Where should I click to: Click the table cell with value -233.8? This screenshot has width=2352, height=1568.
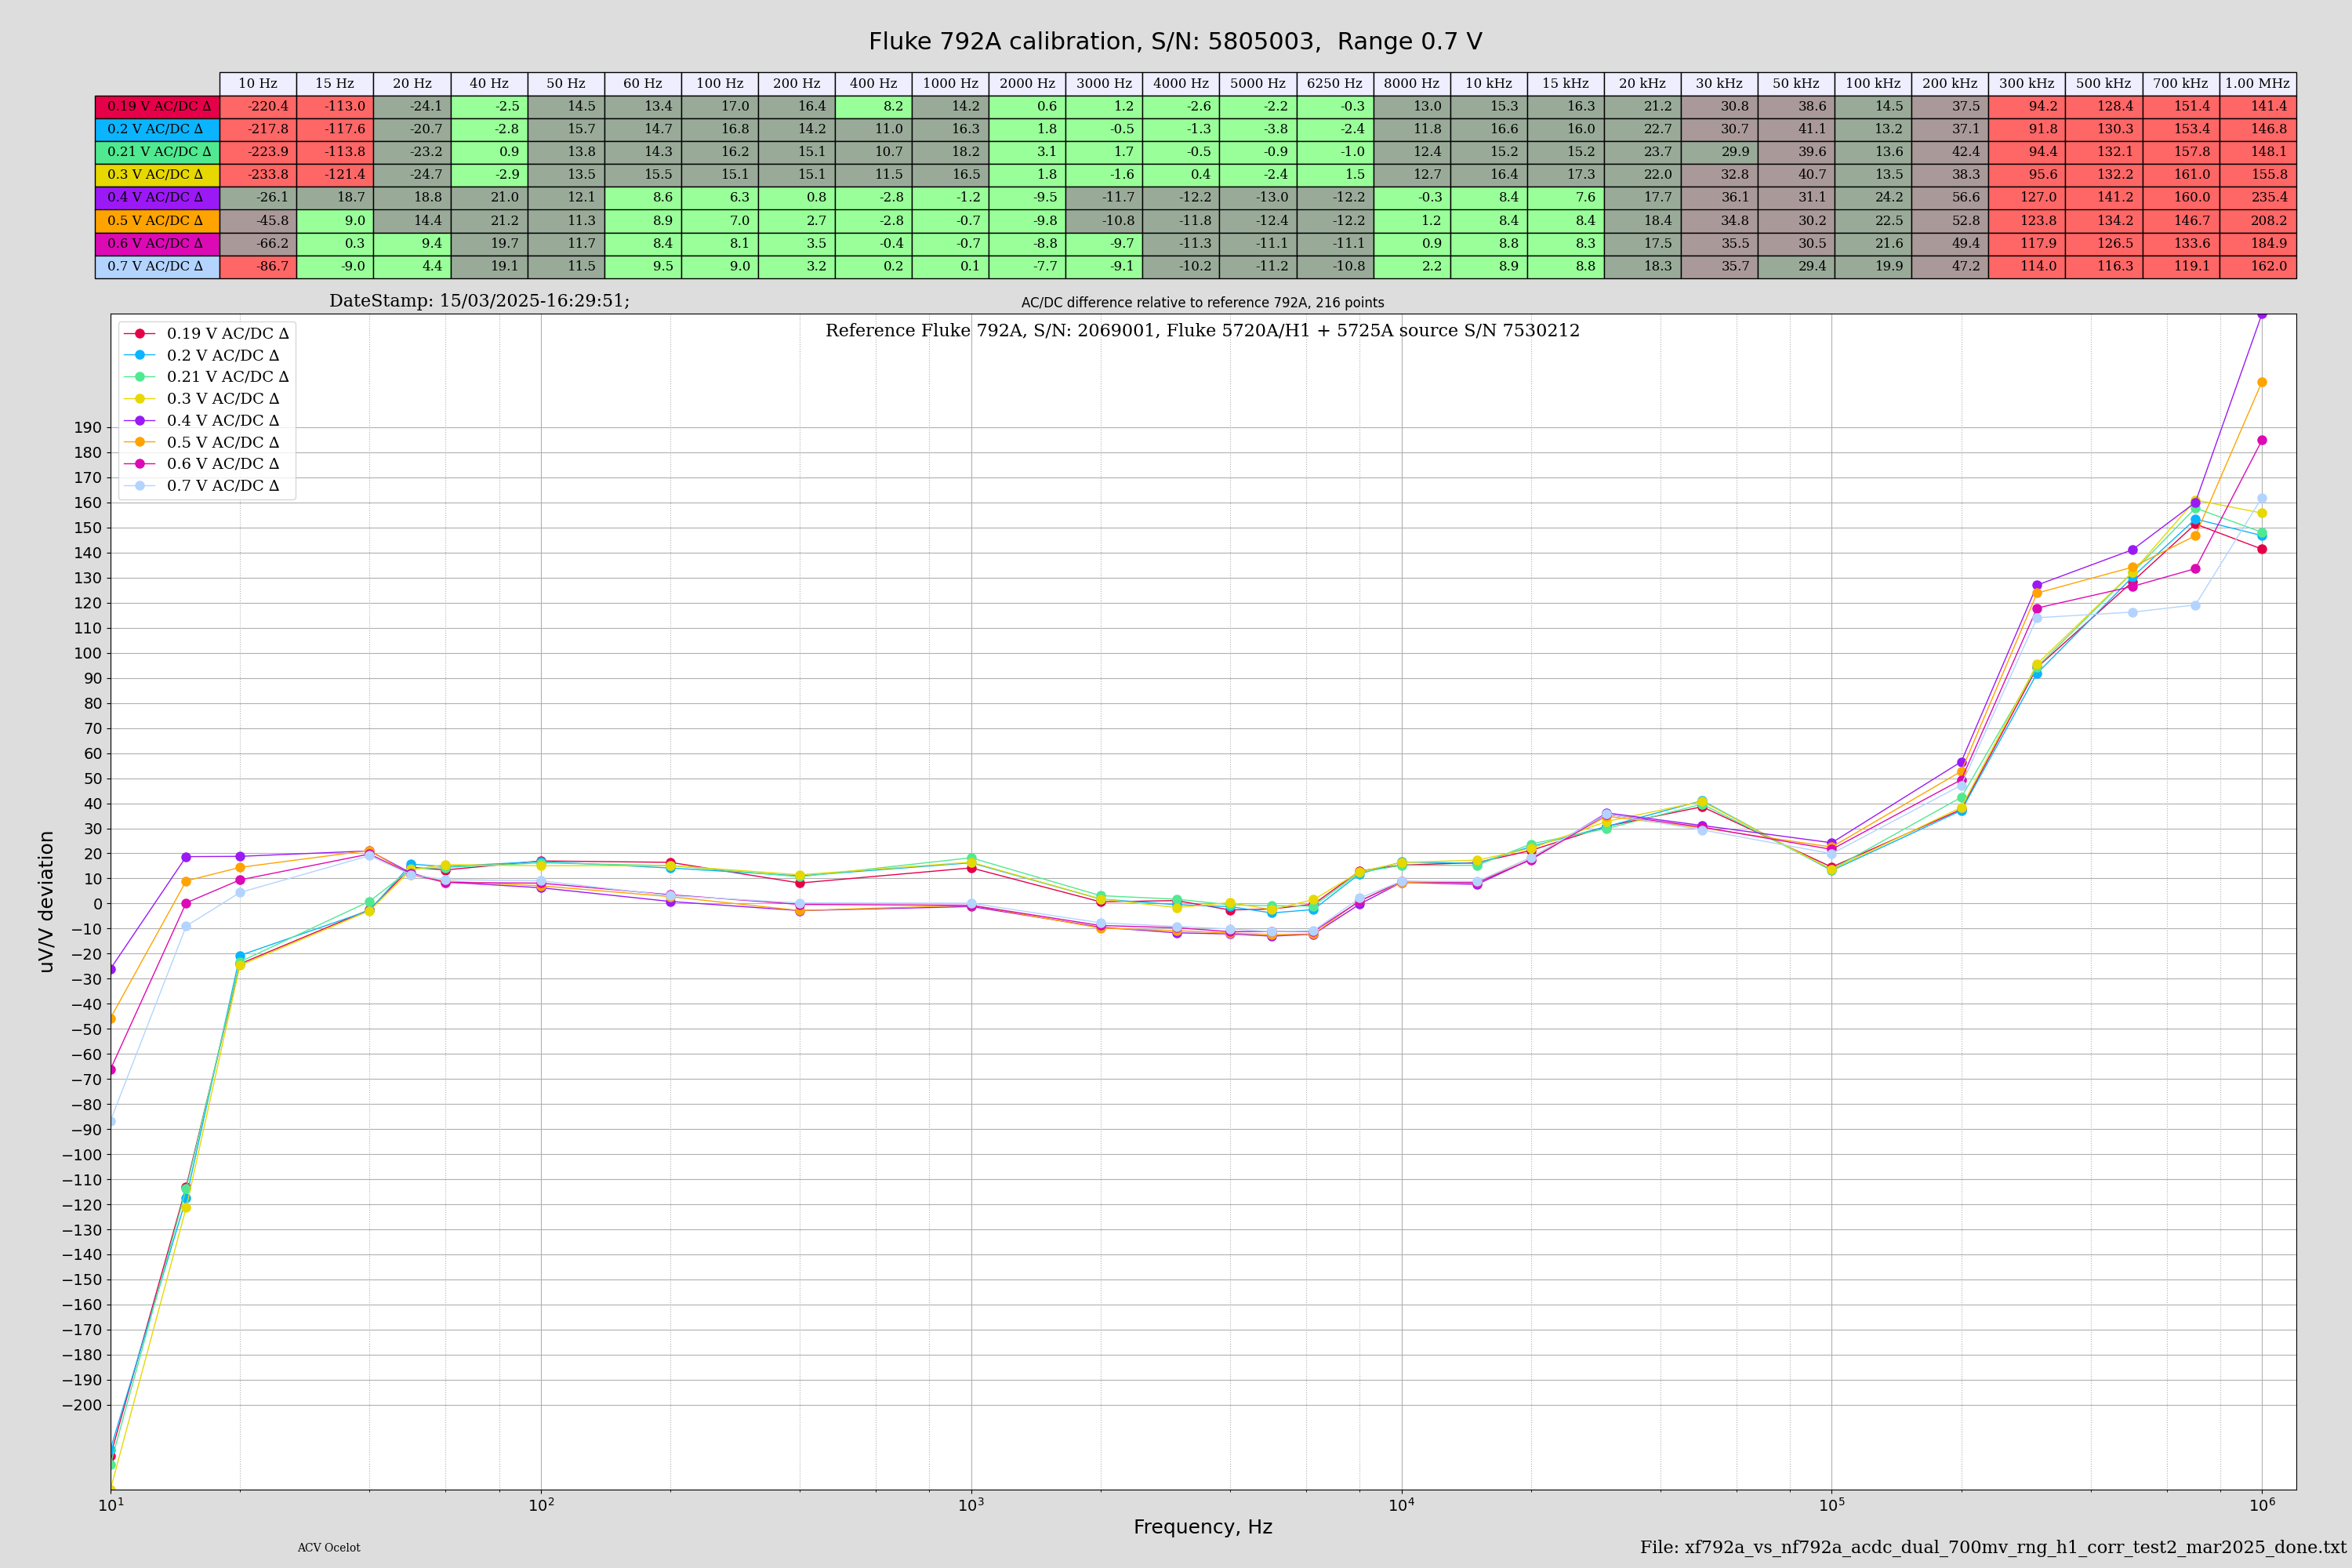coord(258,174)
